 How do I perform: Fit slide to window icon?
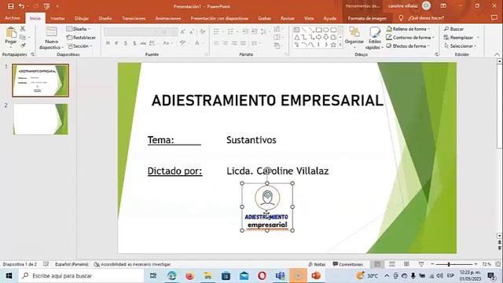point(497,264)
